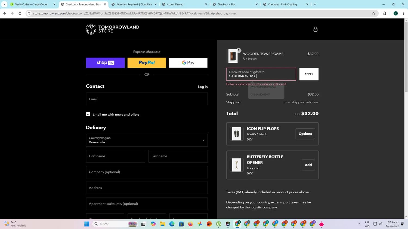Close the Access Denied tab
This screenshot has height=229, width=408.
(x=206, y=4)
